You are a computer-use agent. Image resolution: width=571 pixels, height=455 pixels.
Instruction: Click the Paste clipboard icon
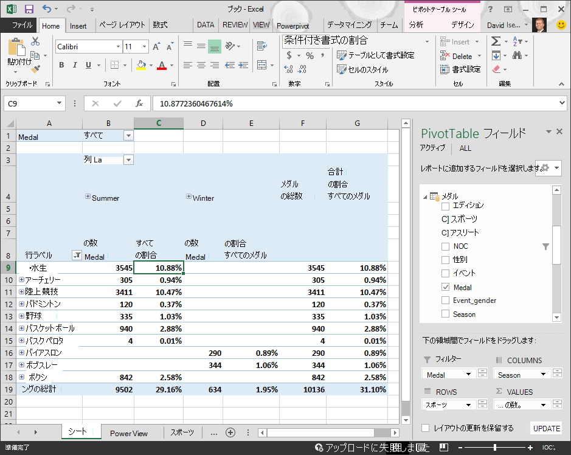point(17,47)
